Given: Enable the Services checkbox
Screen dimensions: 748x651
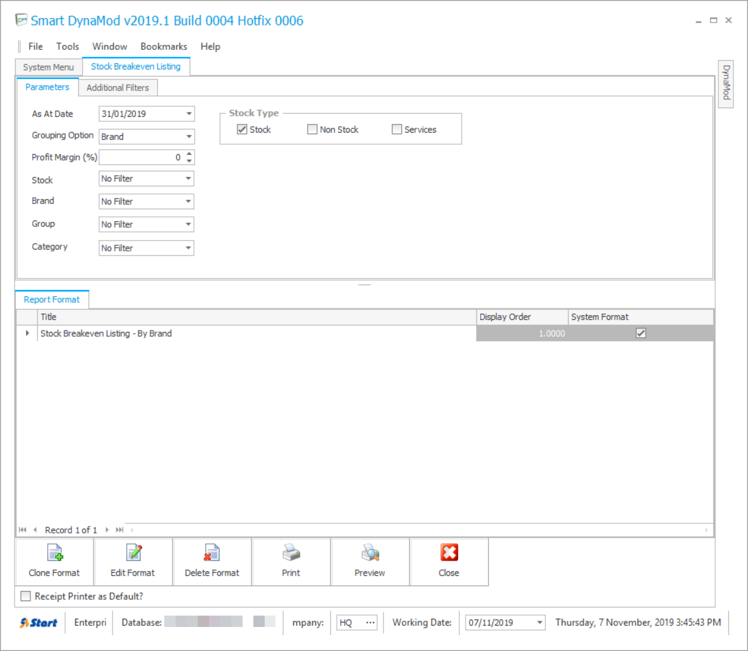Looking at the screenshot, I should (396, 130).
